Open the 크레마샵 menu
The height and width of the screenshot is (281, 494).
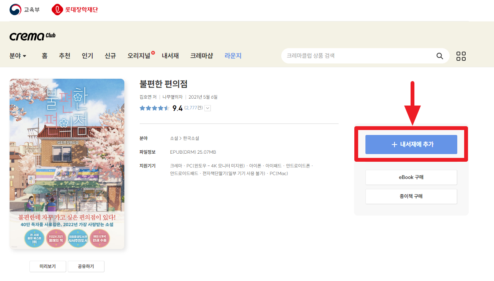tap(202, 56)
